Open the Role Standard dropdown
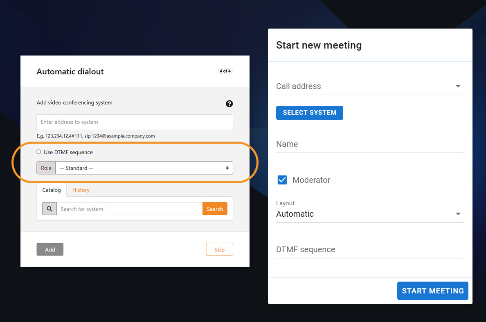 point(144,168)
